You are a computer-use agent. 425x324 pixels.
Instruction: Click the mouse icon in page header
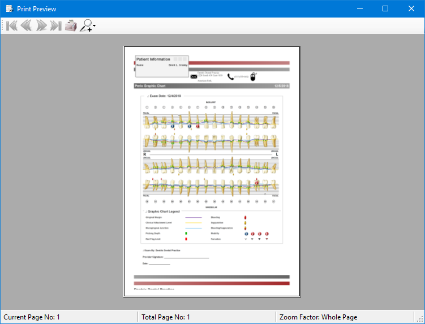tap(253, 75)
